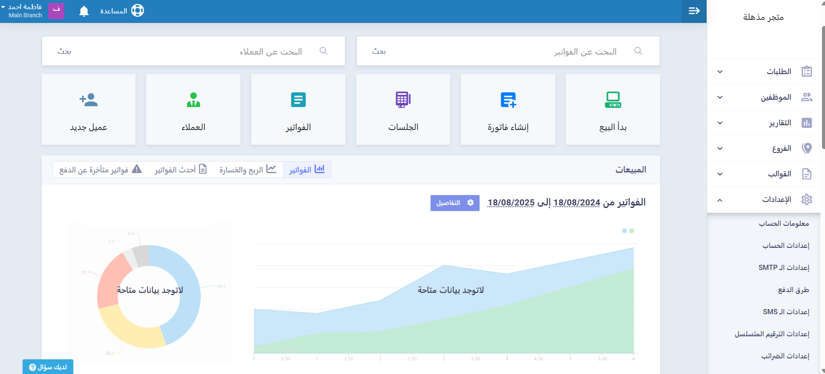Screen dimensions: 825x374
Task: Open Payment Methods (طرق الدفع) settings link
Action: [793, 290]
